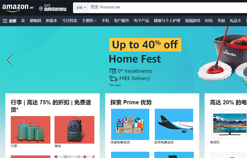Click the delivery location pin icon

41,9
